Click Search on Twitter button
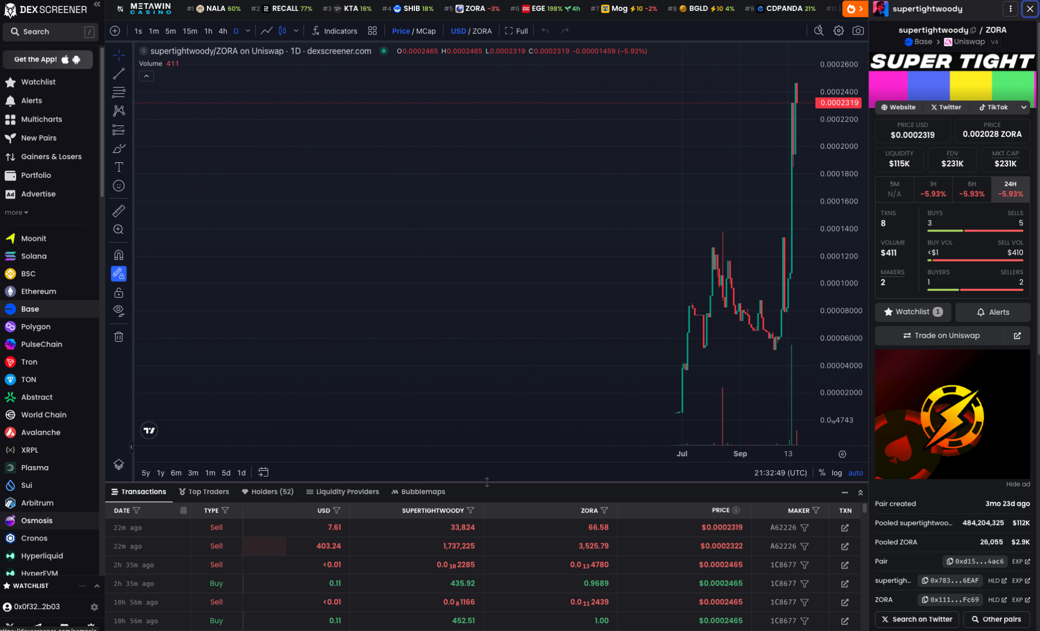The height and width of the screenshot is (631, 1040). (917, 619)
